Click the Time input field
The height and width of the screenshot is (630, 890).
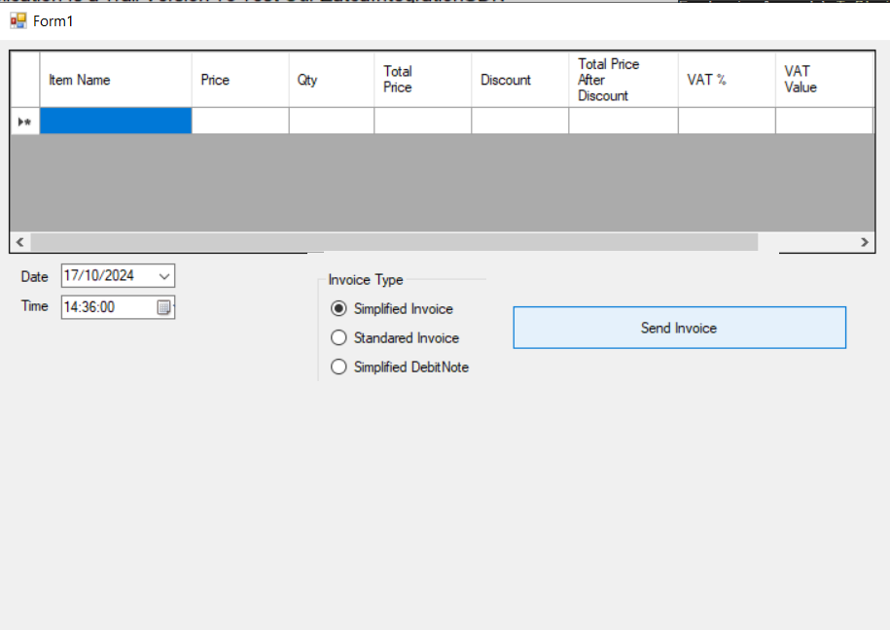pos(107,307)
